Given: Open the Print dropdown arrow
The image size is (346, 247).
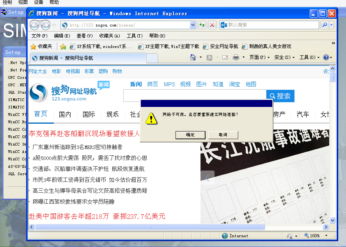Looking at the screenshot, I should tap(243, 57).
